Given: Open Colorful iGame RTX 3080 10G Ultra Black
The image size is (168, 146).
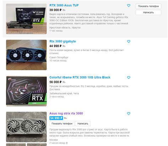Looking at the screenshot, I should [80, 77].
